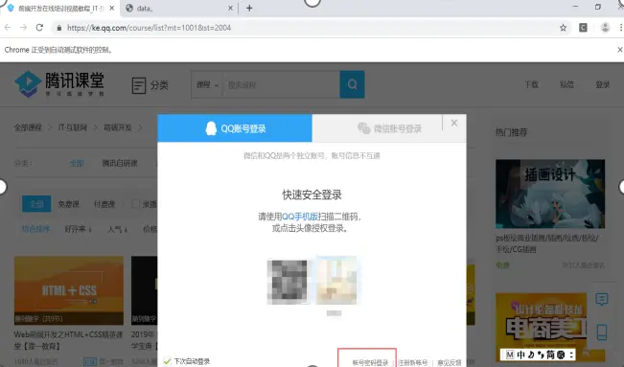Open the HTML+CSS course thumbnail
The width and height of the screenshot is (624, 367).
pyautogui.click(x=69, y=290)
